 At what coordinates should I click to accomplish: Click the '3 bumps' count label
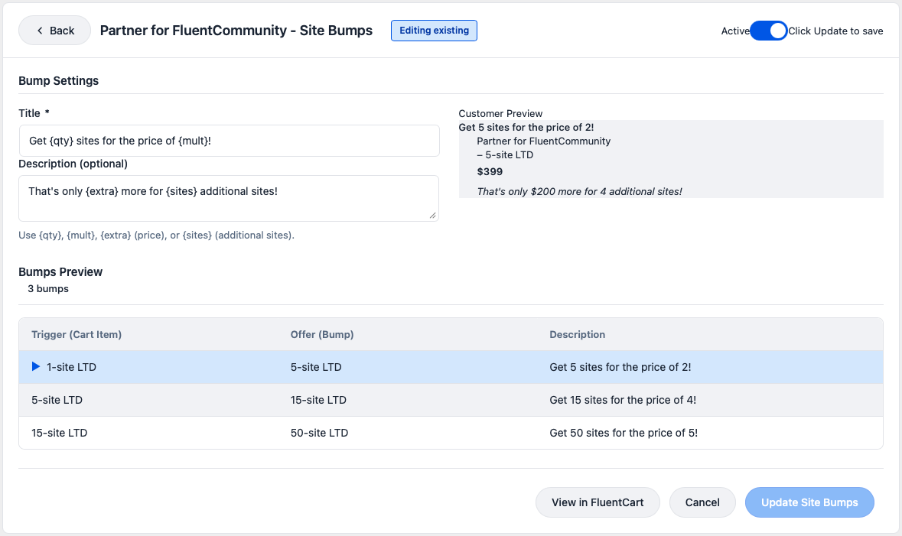[x=48, y=289]
